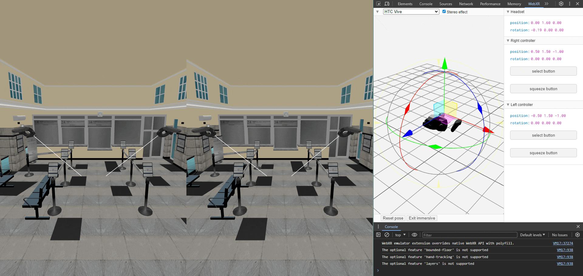Screen dimensions: 583x276
Task: Close the console drawer
Action: pyautogui.click(x=578, y=227)
